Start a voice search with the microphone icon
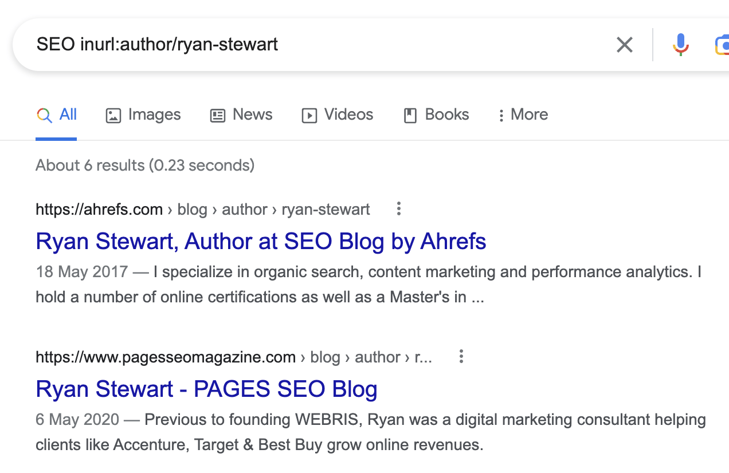This screenshot has height=473, width=729. (x=680, y=45)
